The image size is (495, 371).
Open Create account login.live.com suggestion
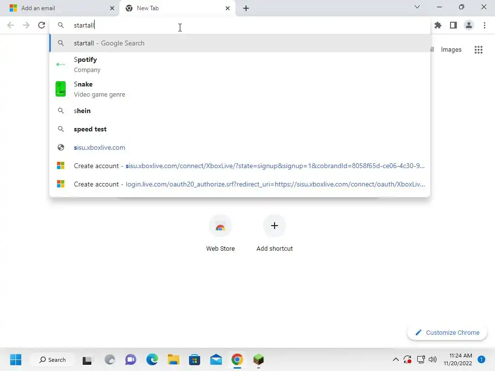pos(240,184)
